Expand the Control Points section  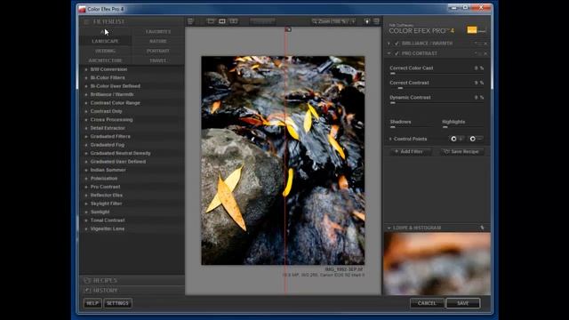pyautogui.click(x=390, y=139)
